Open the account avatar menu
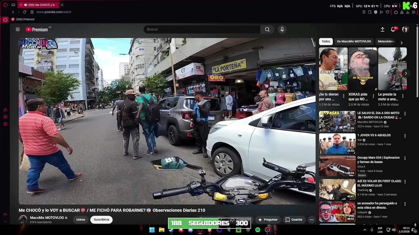Screen dimensions: 419x235 pyautogui.click(x=406, y=29)
